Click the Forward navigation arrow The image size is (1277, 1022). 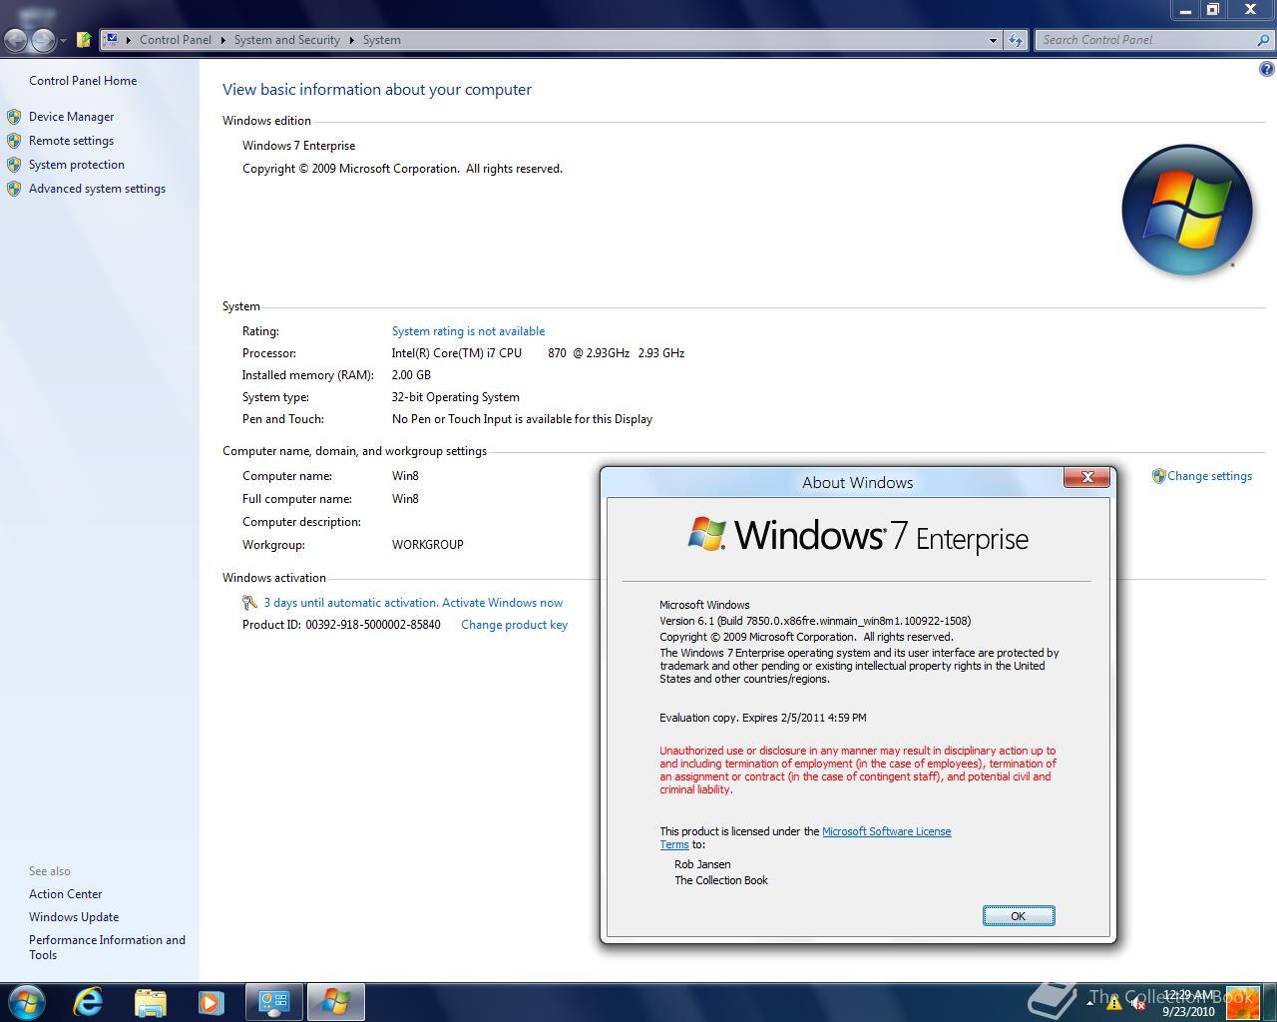click(43, 40)
